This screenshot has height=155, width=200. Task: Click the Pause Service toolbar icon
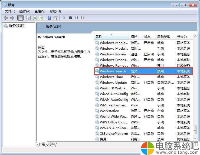[x=77, y=18]
